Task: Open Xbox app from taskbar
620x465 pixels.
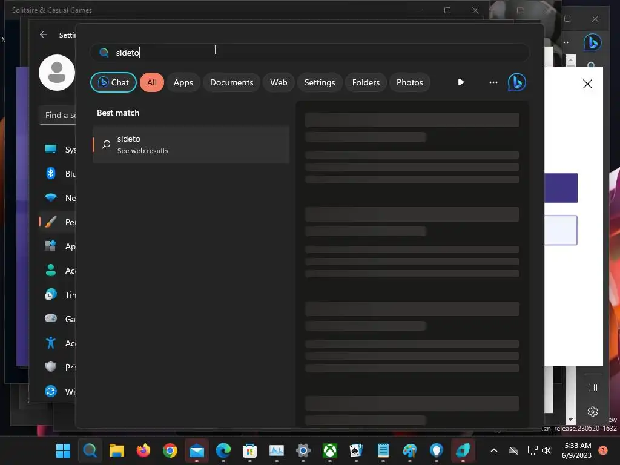Action: pos(330,450)
